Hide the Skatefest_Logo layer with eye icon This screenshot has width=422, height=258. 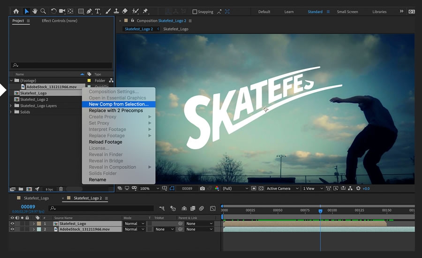pos(12,224)
